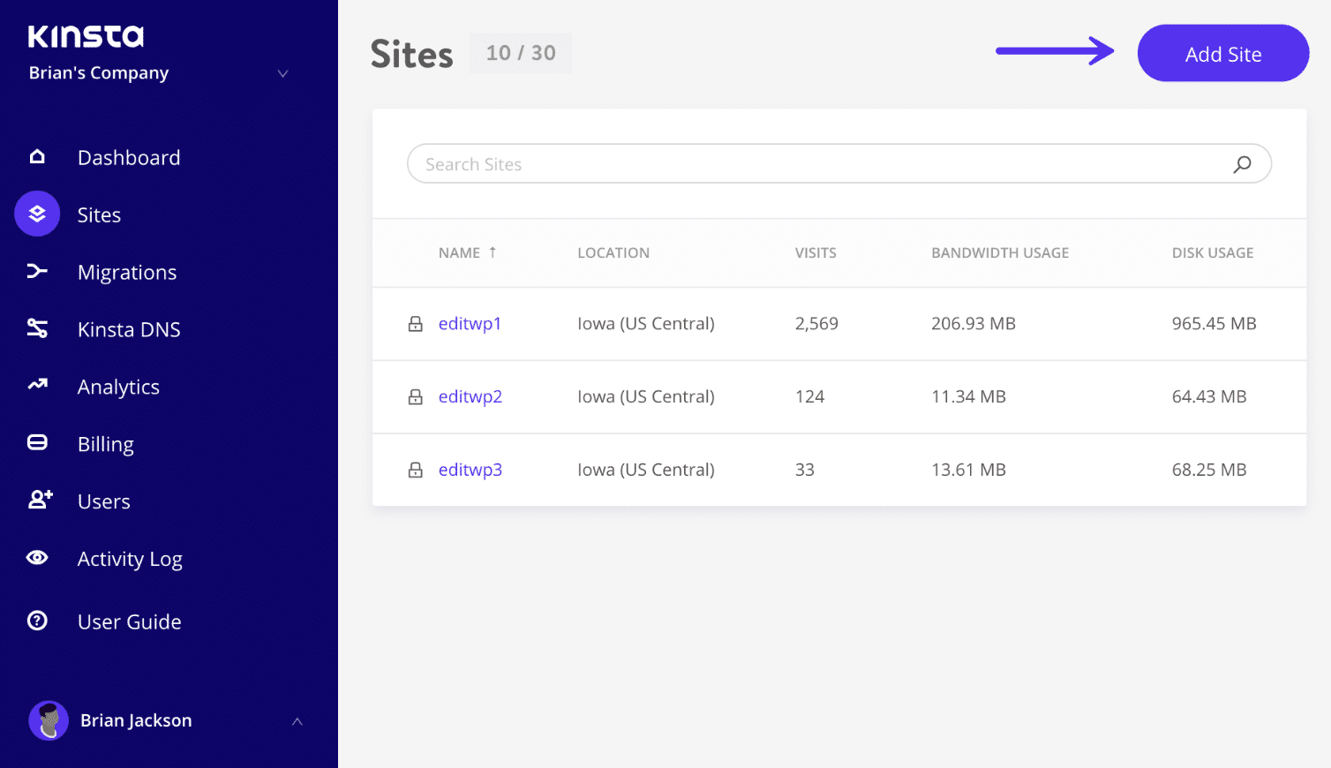This screenshot has height=768, width=1331.
Task: Click the Sites layers icon in sidebar
Action: coord(37,214)
